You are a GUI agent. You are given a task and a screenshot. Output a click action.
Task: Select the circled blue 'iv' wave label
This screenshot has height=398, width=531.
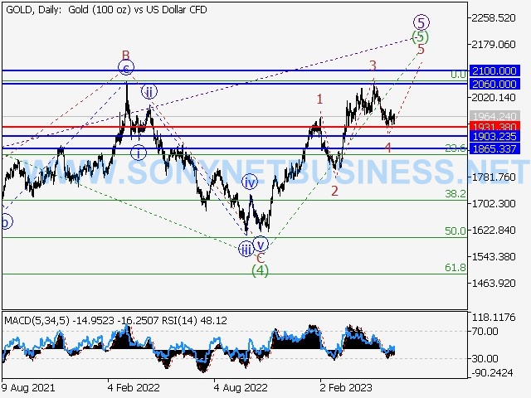pyautogui.click(x=250, y=182)
